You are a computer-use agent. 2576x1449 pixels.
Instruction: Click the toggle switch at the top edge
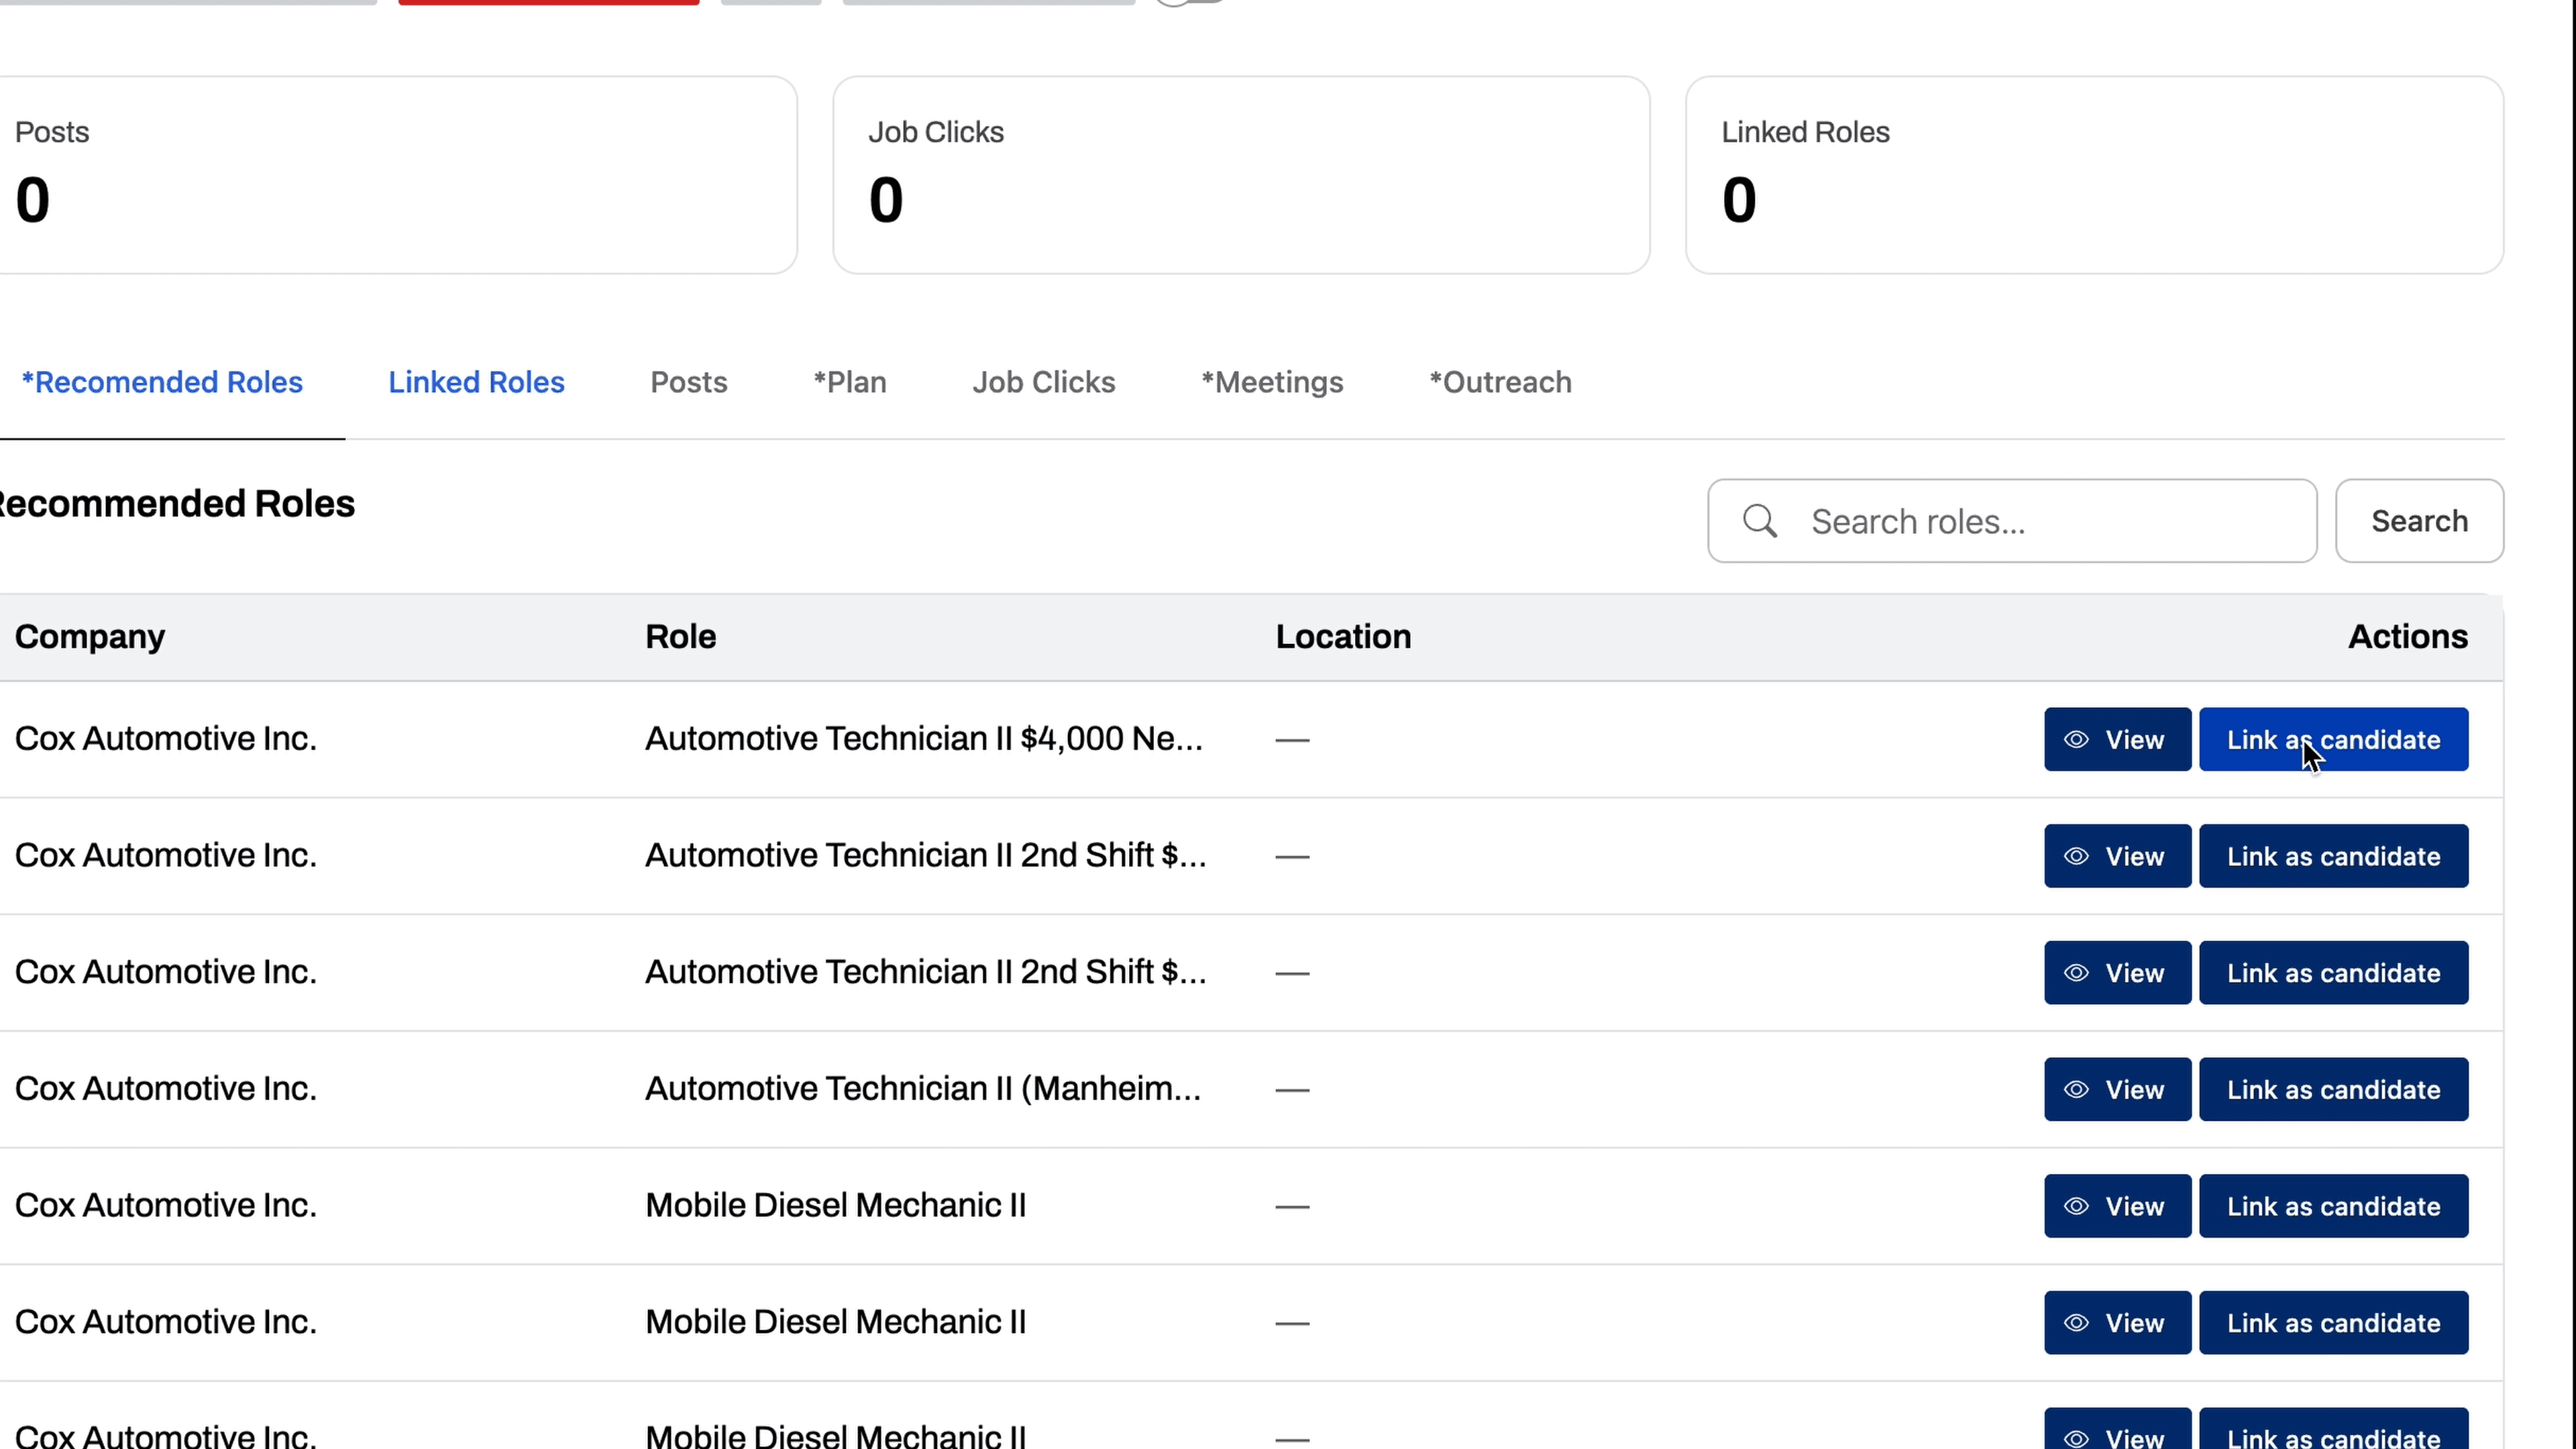pyautogui.click(x=1190, y=3)
